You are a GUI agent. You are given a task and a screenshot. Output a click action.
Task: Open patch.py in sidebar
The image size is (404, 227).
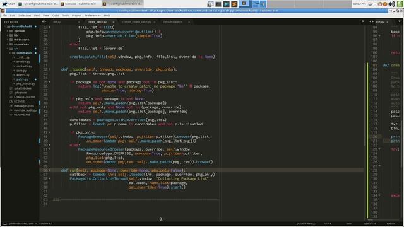click(x=22, y=79)
